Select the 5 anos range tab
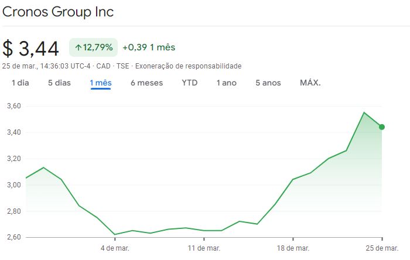The width and height of the screenshot is (410, 260). coord(268,83)
